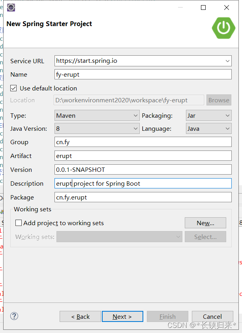Click the Browse location button
This screenshot has height=333, width=242.
point(219,100)
